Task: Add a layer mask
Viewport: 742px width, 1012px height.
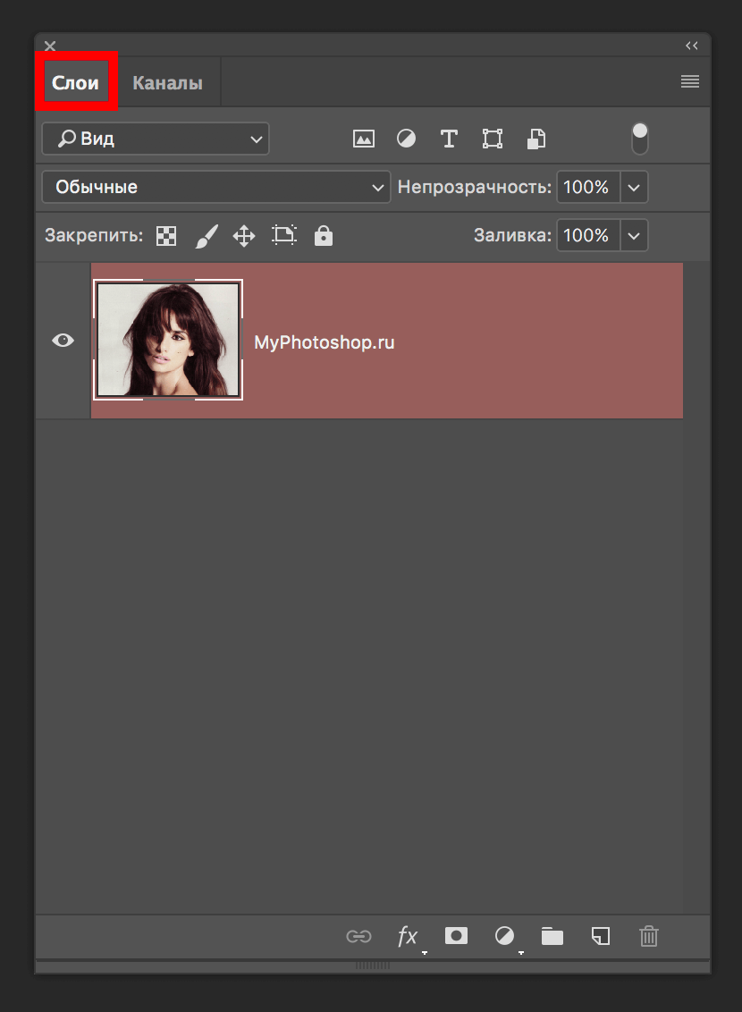Action: [457, 936]
